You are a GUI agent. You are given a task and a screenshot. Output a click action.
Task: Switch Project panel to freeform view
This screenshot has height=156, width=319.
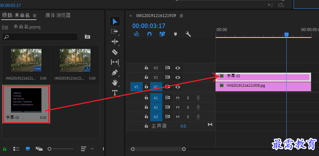[39, 149]
